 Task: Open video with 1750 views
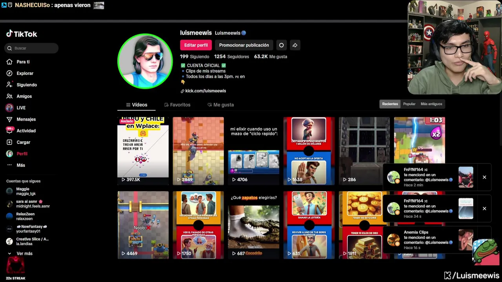(x=198, y=225)
